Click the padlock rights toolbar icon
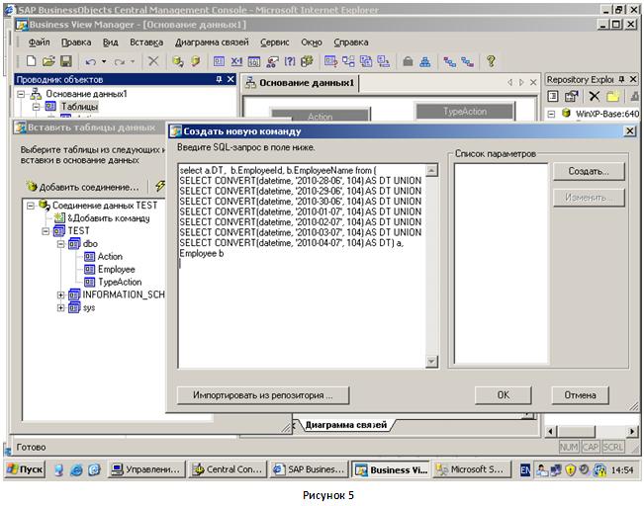 click(408, 61)
